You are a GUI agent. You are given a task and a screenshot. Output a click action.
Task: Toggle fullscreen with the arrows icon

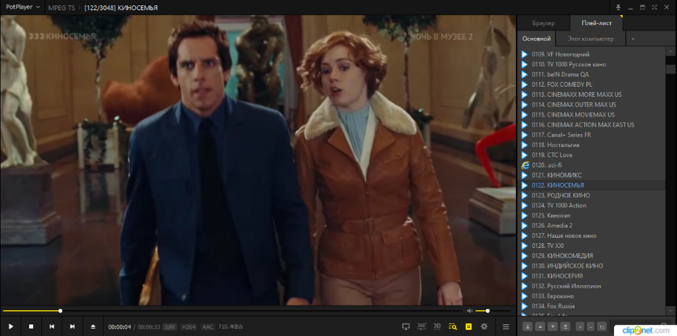point(654,7)
